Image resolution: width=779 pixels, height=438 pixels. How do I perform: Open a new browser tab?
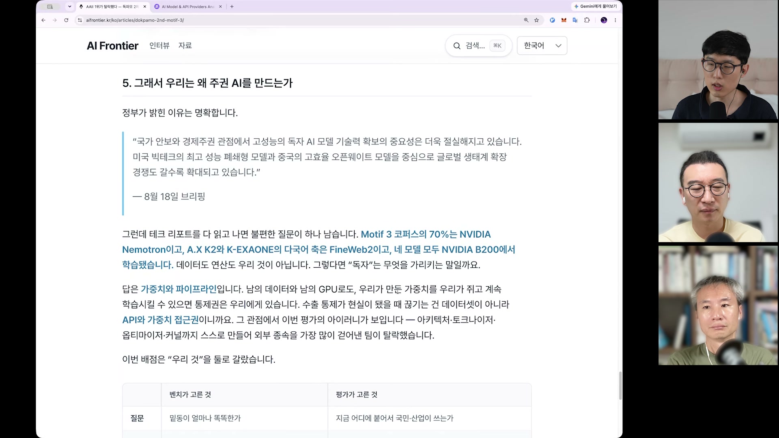232,6
